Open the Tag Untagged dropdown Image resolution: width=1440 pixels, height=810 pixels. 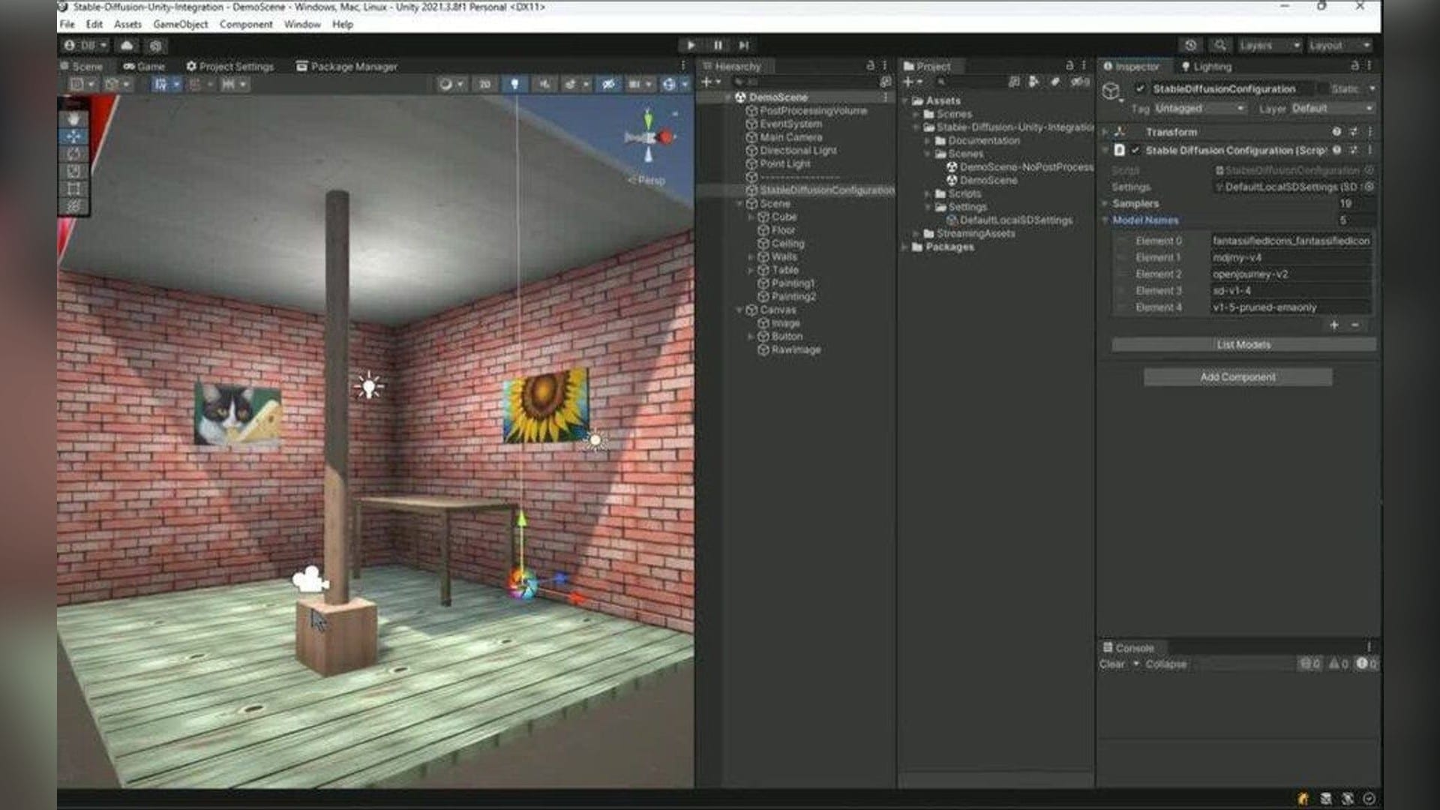(x=1199, y=109)
